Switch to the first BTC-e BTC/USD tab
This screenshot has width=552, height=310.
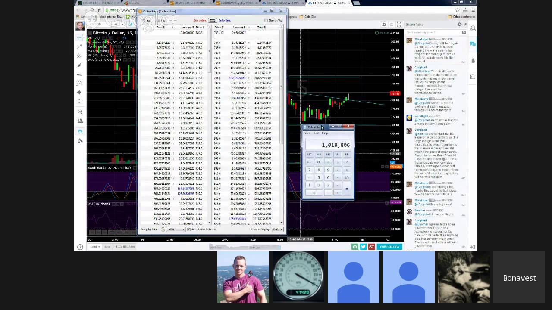[98, 3]
